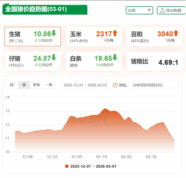Switch the chart to the 一年 range
The width and height of the screenshot is (186, 178).
coord(49,85)
